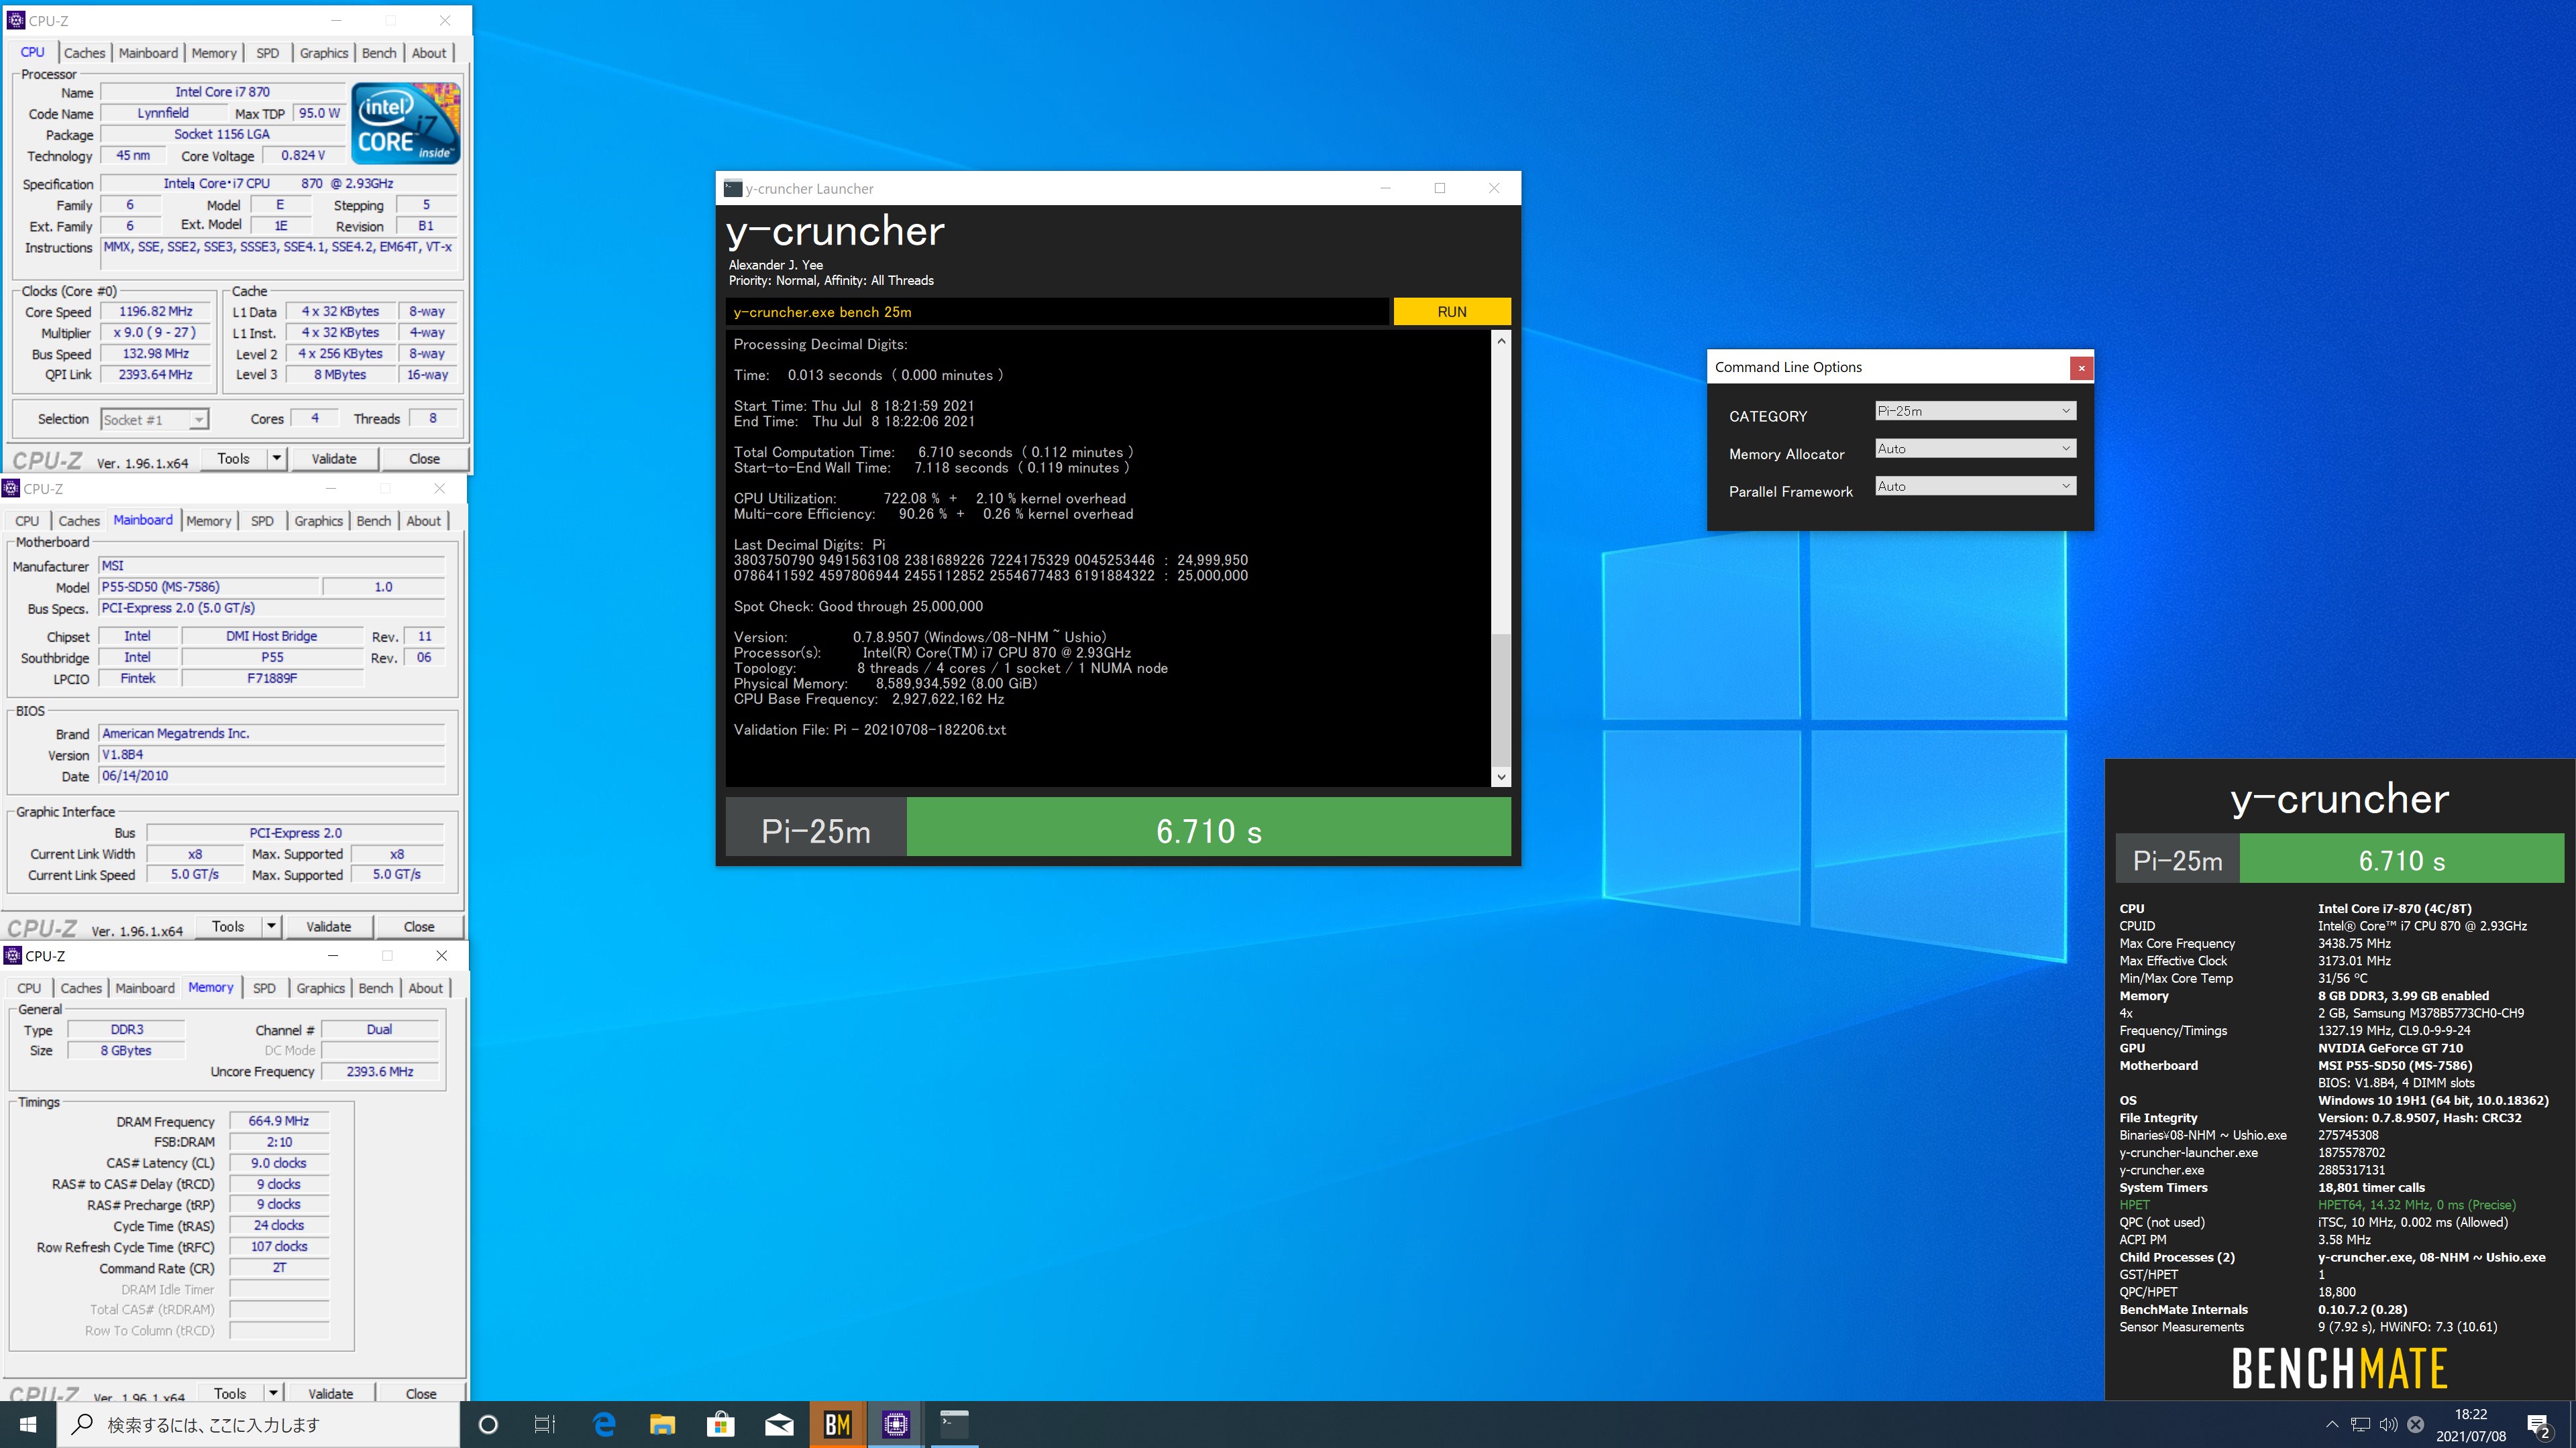Click the DRAM Frequency 664.9 MHz value
This screenshot has width=2576, height=1448.
click(x=279, y=1122)
